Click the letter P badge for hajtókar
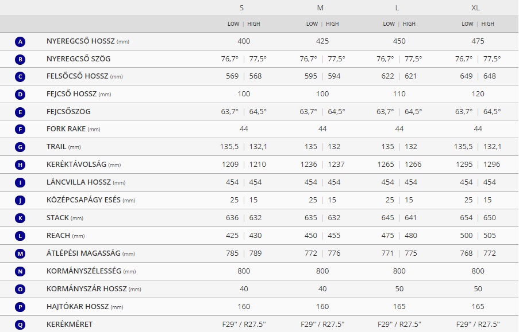The width and height of the screenshot is (519, 332). click(x=21, y=307)
